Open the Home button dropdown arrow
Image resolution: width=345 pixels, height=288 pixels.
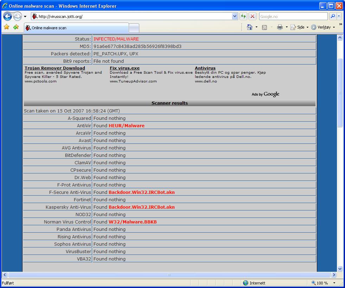pyautogui.click(x=256, y=27)
